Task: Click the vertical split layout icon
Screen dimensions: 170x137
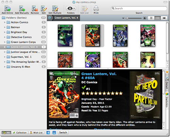Action: click(x=48, y=133)
